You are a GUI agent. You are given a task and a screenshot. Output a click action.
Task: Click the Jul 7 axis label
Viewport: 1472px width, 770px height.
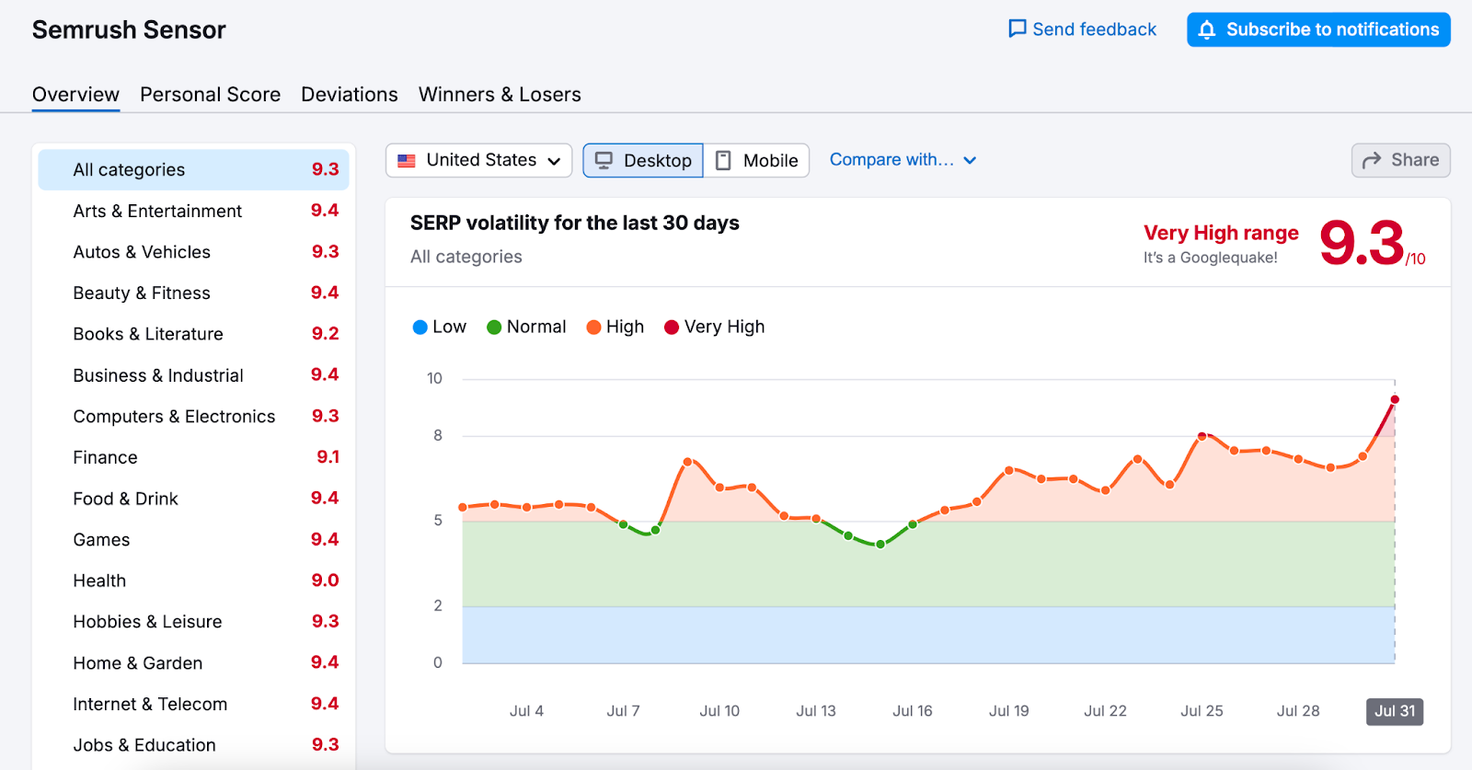click(623, 711)
